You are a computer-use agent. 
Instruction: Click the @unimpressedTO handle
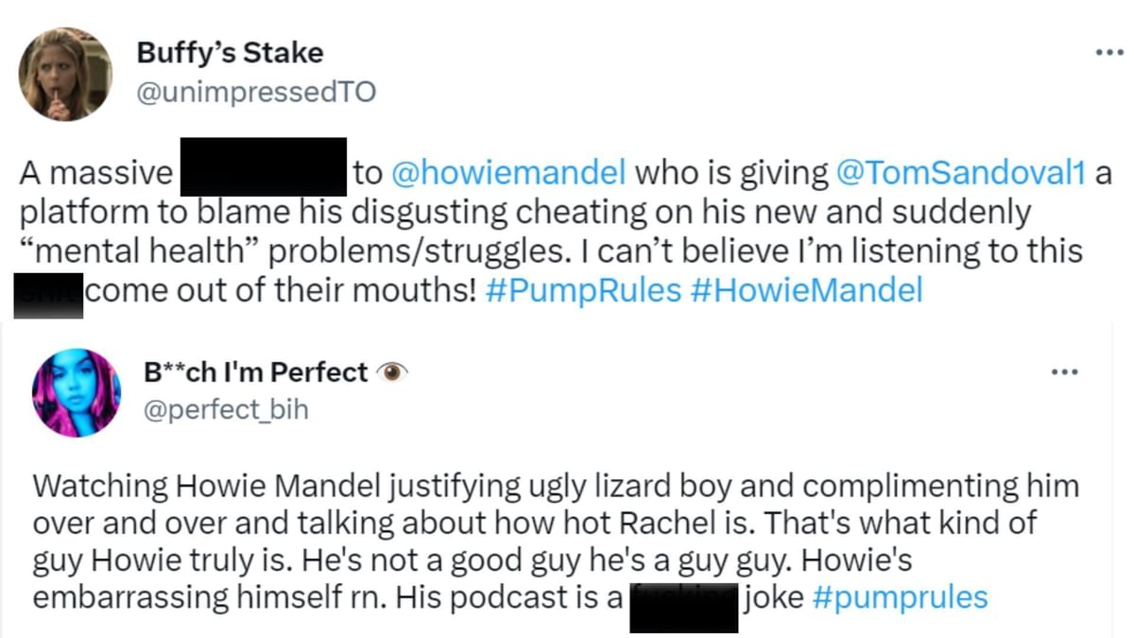(x=257, y=92)
